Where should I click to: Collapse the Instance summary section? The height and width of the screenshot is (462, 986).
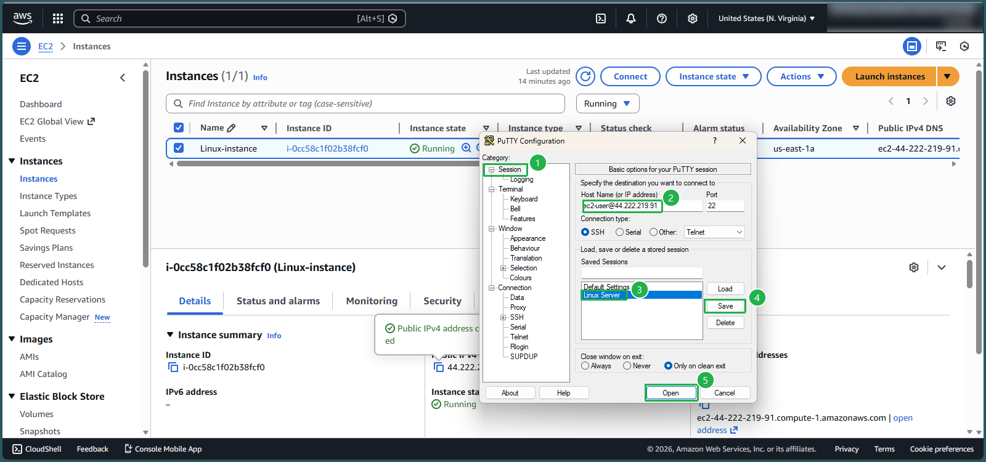171,334
